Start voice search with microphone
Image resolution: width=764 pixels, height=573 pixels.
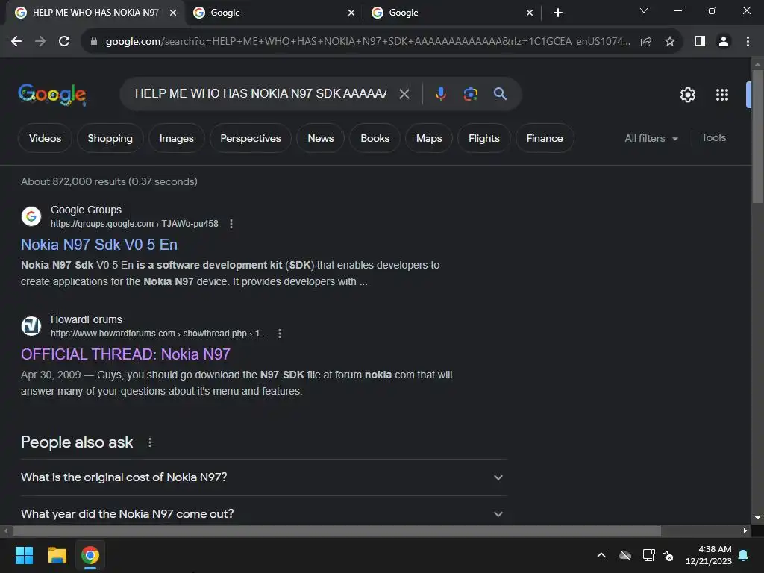tap(440, 93)
